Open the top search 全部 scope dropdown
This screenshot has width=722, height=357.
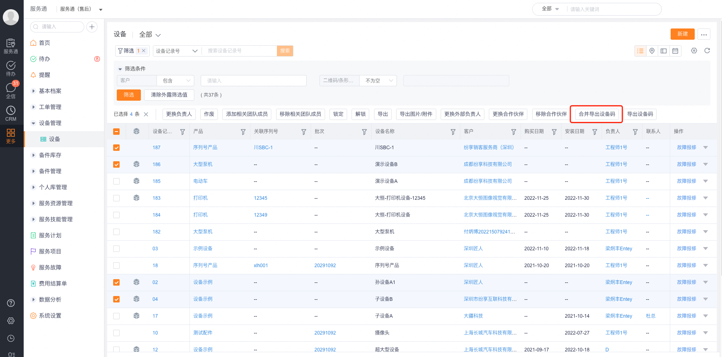pyautogui.click(x=550, y=9)
